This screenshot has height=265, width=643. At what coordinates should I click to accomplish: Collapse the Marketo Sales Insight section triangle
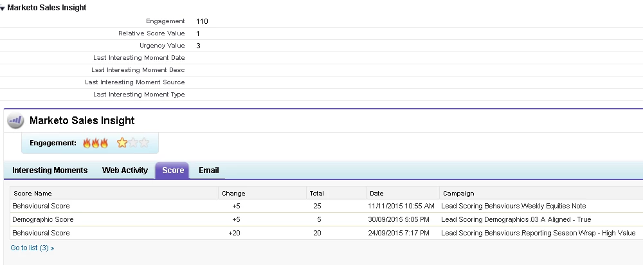2,8
